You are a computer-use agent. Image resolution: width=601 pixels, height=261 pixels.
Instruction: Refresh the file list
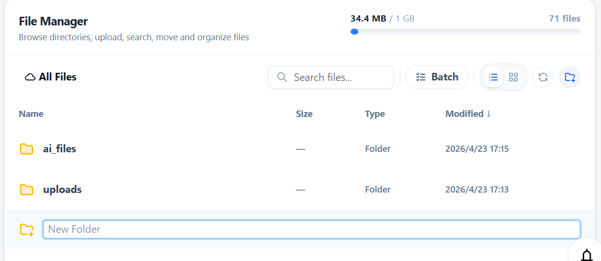click(x=543, y=77)
